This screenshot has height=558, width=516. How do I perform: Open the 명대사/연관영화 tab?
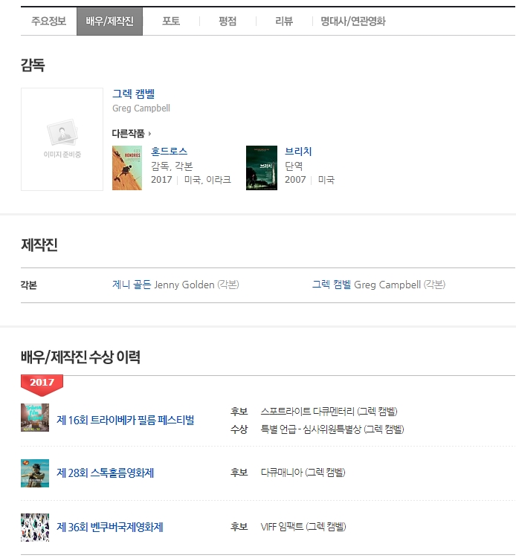click(x=353, y=22)
